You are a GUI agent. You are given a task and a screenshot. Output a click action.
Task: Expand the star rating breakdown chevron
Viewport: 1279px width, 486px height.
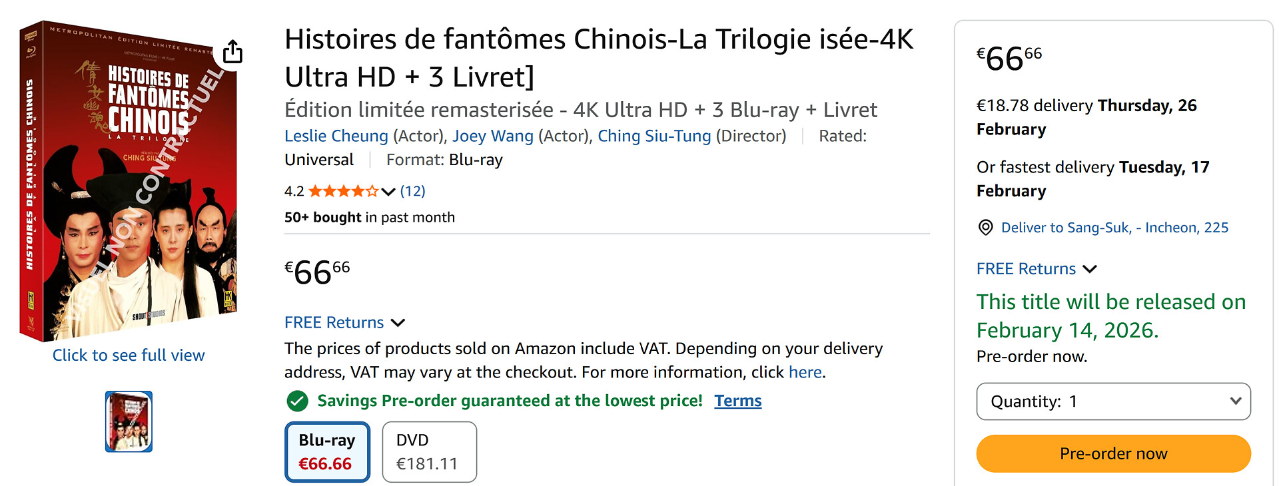click(x=389, y=192)
